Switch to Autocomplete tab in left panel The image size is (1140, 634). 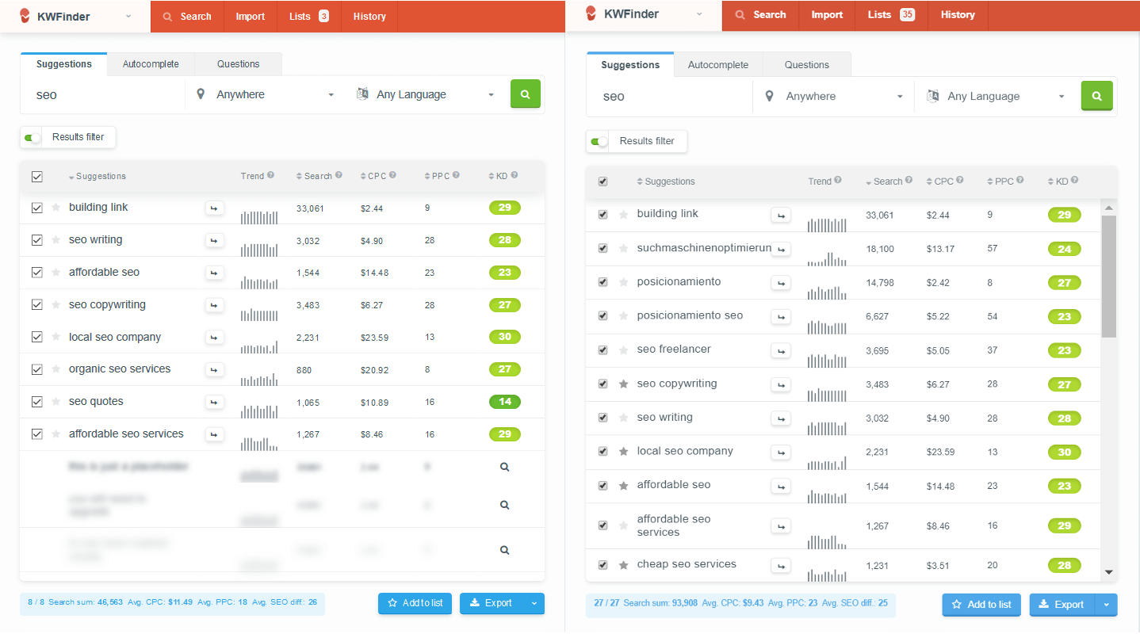pyautogui.click(x=151, y=64)
